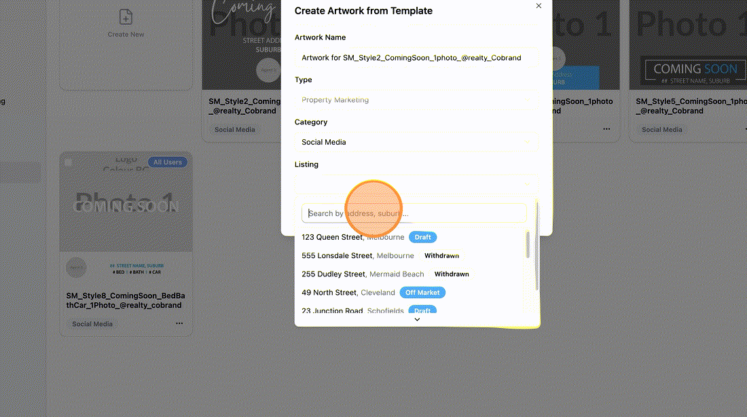747x417 pixels.
Task: Open options menu for SM_Style8_ComingSoon template card
Action: coord(179,323)
